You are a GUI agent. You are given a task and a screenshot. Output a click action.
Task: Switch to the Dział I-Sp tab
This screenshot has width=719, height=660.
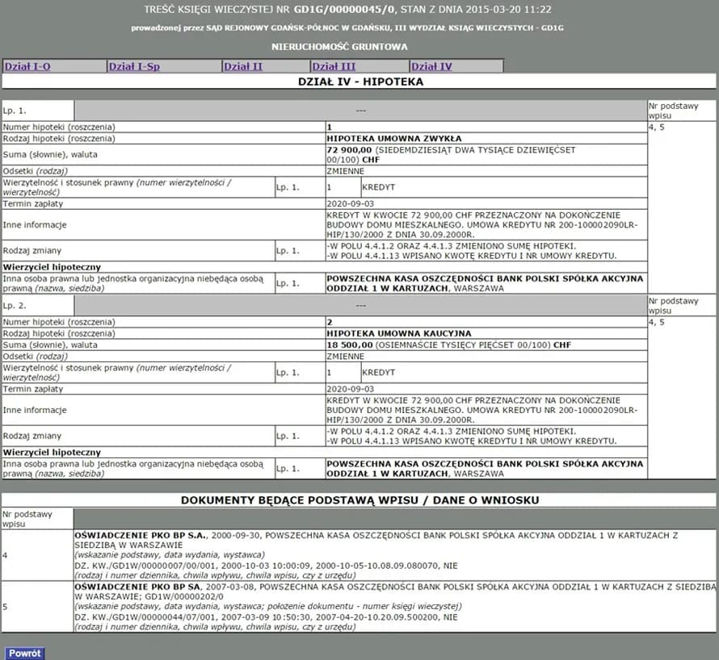coord(134,66)
